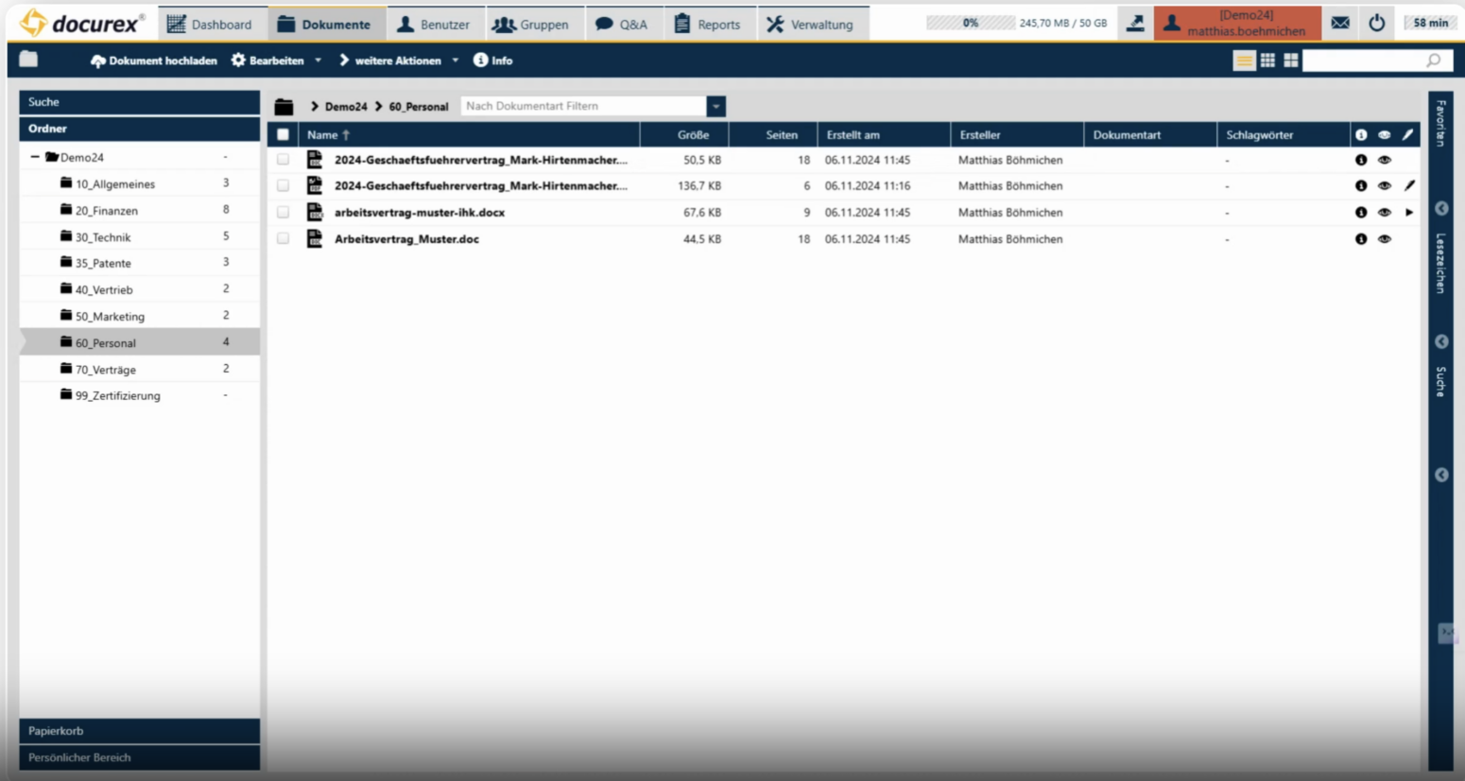This screenshot has height=781, width=1465.
Task: Click play arrow on arbeitsvertrag-muster-ihk.docx row
Action: [1408, 213]
